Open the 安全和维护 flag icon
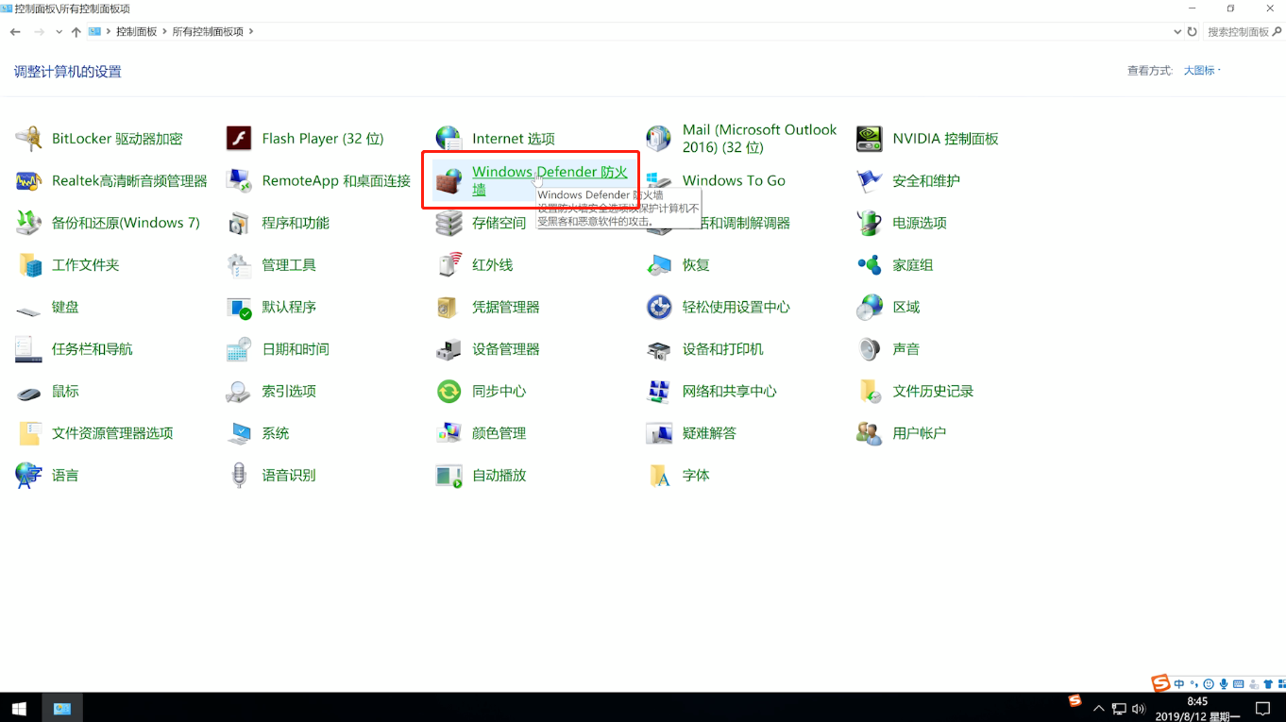The width and height of the screenshot is (1286, 722). pyautogui.click(x=869, y=180)
